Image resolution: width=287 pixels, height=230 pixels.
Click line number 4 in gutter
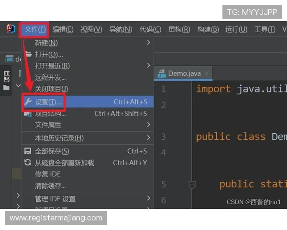[164, 152]
